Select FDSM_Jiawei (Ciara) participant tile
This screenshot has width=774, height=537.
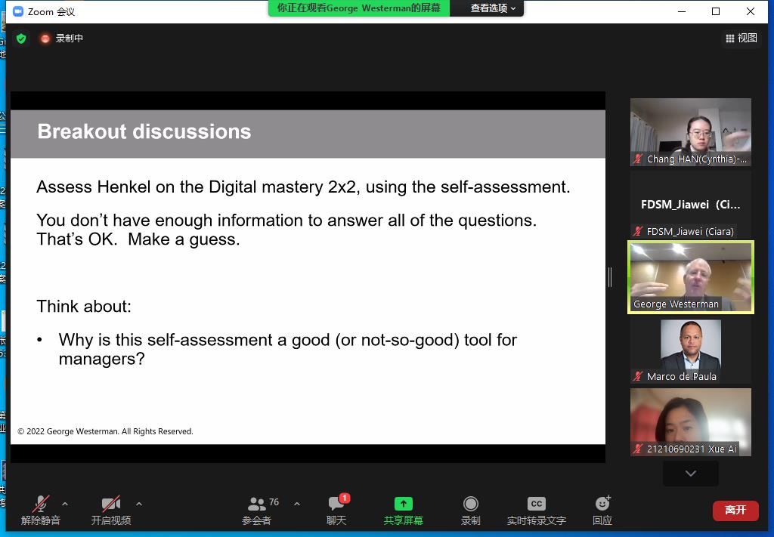691,205
